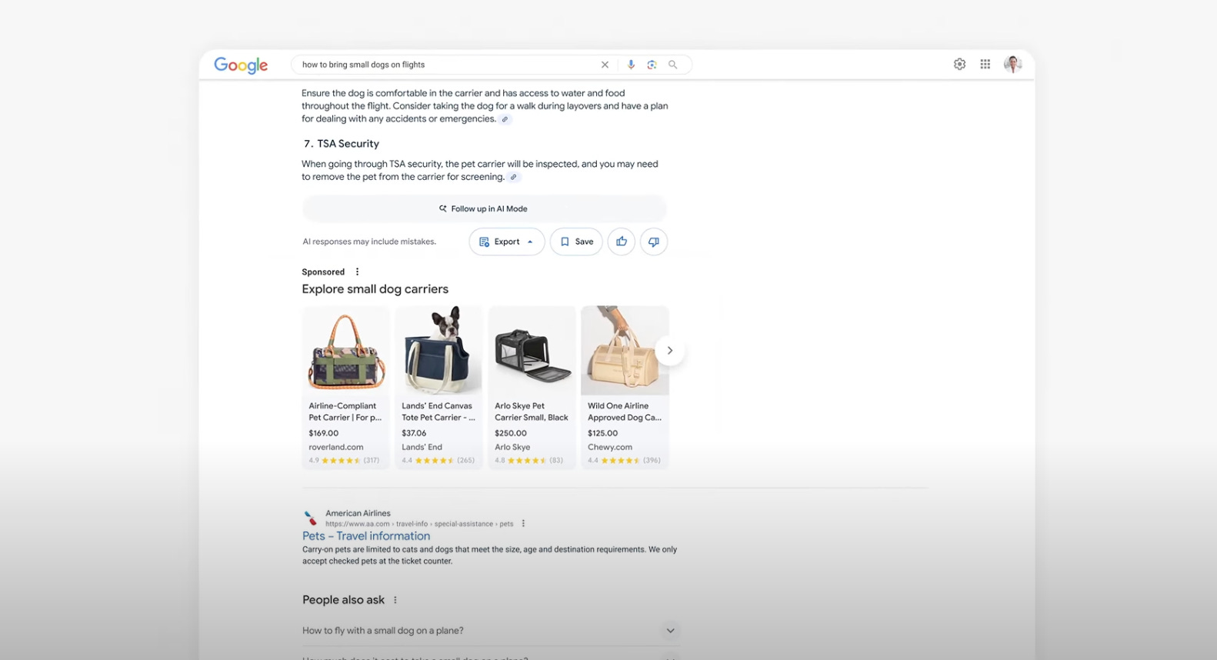Open three-dot menu beside American Airlines URL

pos(523,524)
